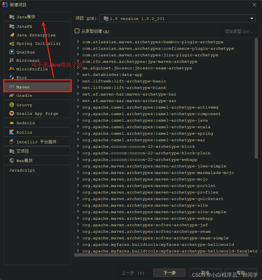Screen dimensions: 262x280
Task: Expand the jira-plugin-archetype node
Action: 78,54
